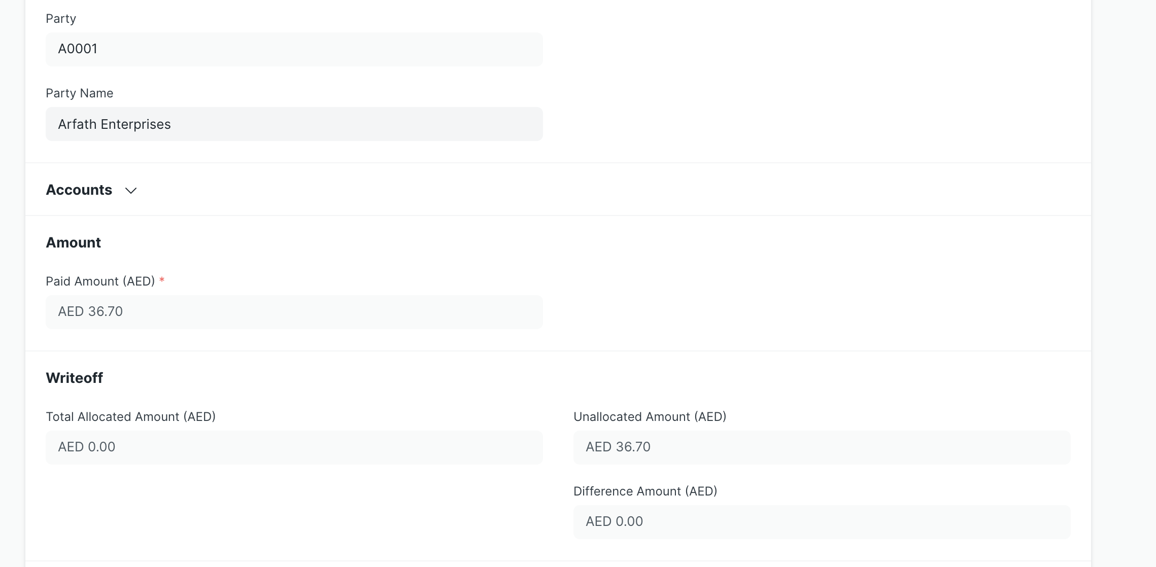Screen dimensions: 1156x567
Task: Select the Party field showing A0001
Action: pyautogui.click(x=294, y=49)
